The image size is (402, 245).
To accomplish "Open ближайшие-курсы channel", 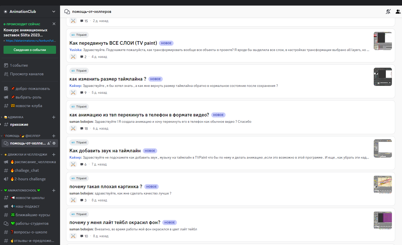I will 30,215.
